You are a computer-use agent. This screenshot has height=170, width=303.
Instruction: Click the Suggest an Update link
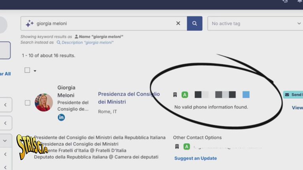(x=196, y=158)
